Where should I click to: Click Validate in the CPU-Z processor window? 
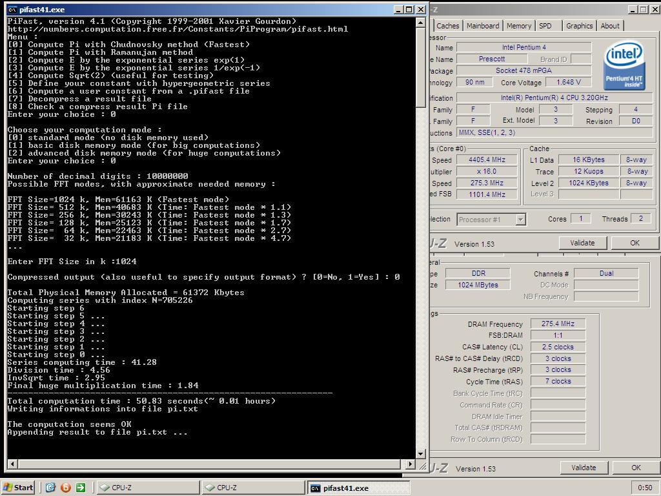pyautogui.click(x=582, y=243)
